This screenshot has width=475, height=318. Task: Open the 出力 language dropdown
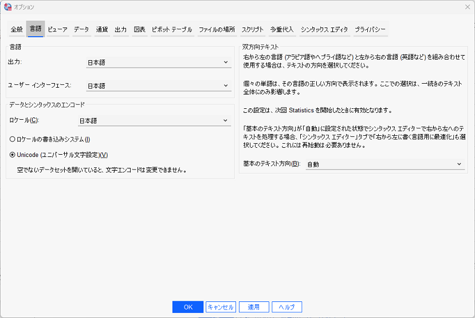[x=158, y=62]
